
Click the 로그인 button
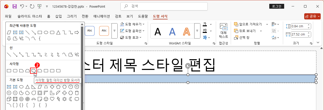(276, 6)
